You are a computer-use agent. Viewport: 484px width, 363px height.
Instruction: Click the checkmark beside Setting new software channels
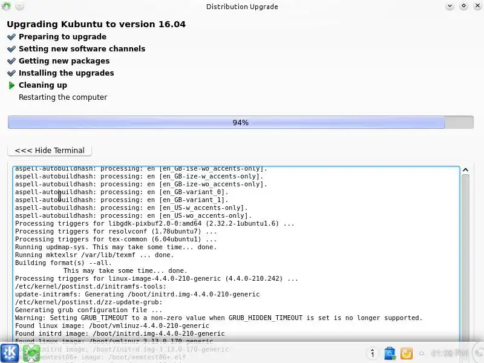pos(11,49)
